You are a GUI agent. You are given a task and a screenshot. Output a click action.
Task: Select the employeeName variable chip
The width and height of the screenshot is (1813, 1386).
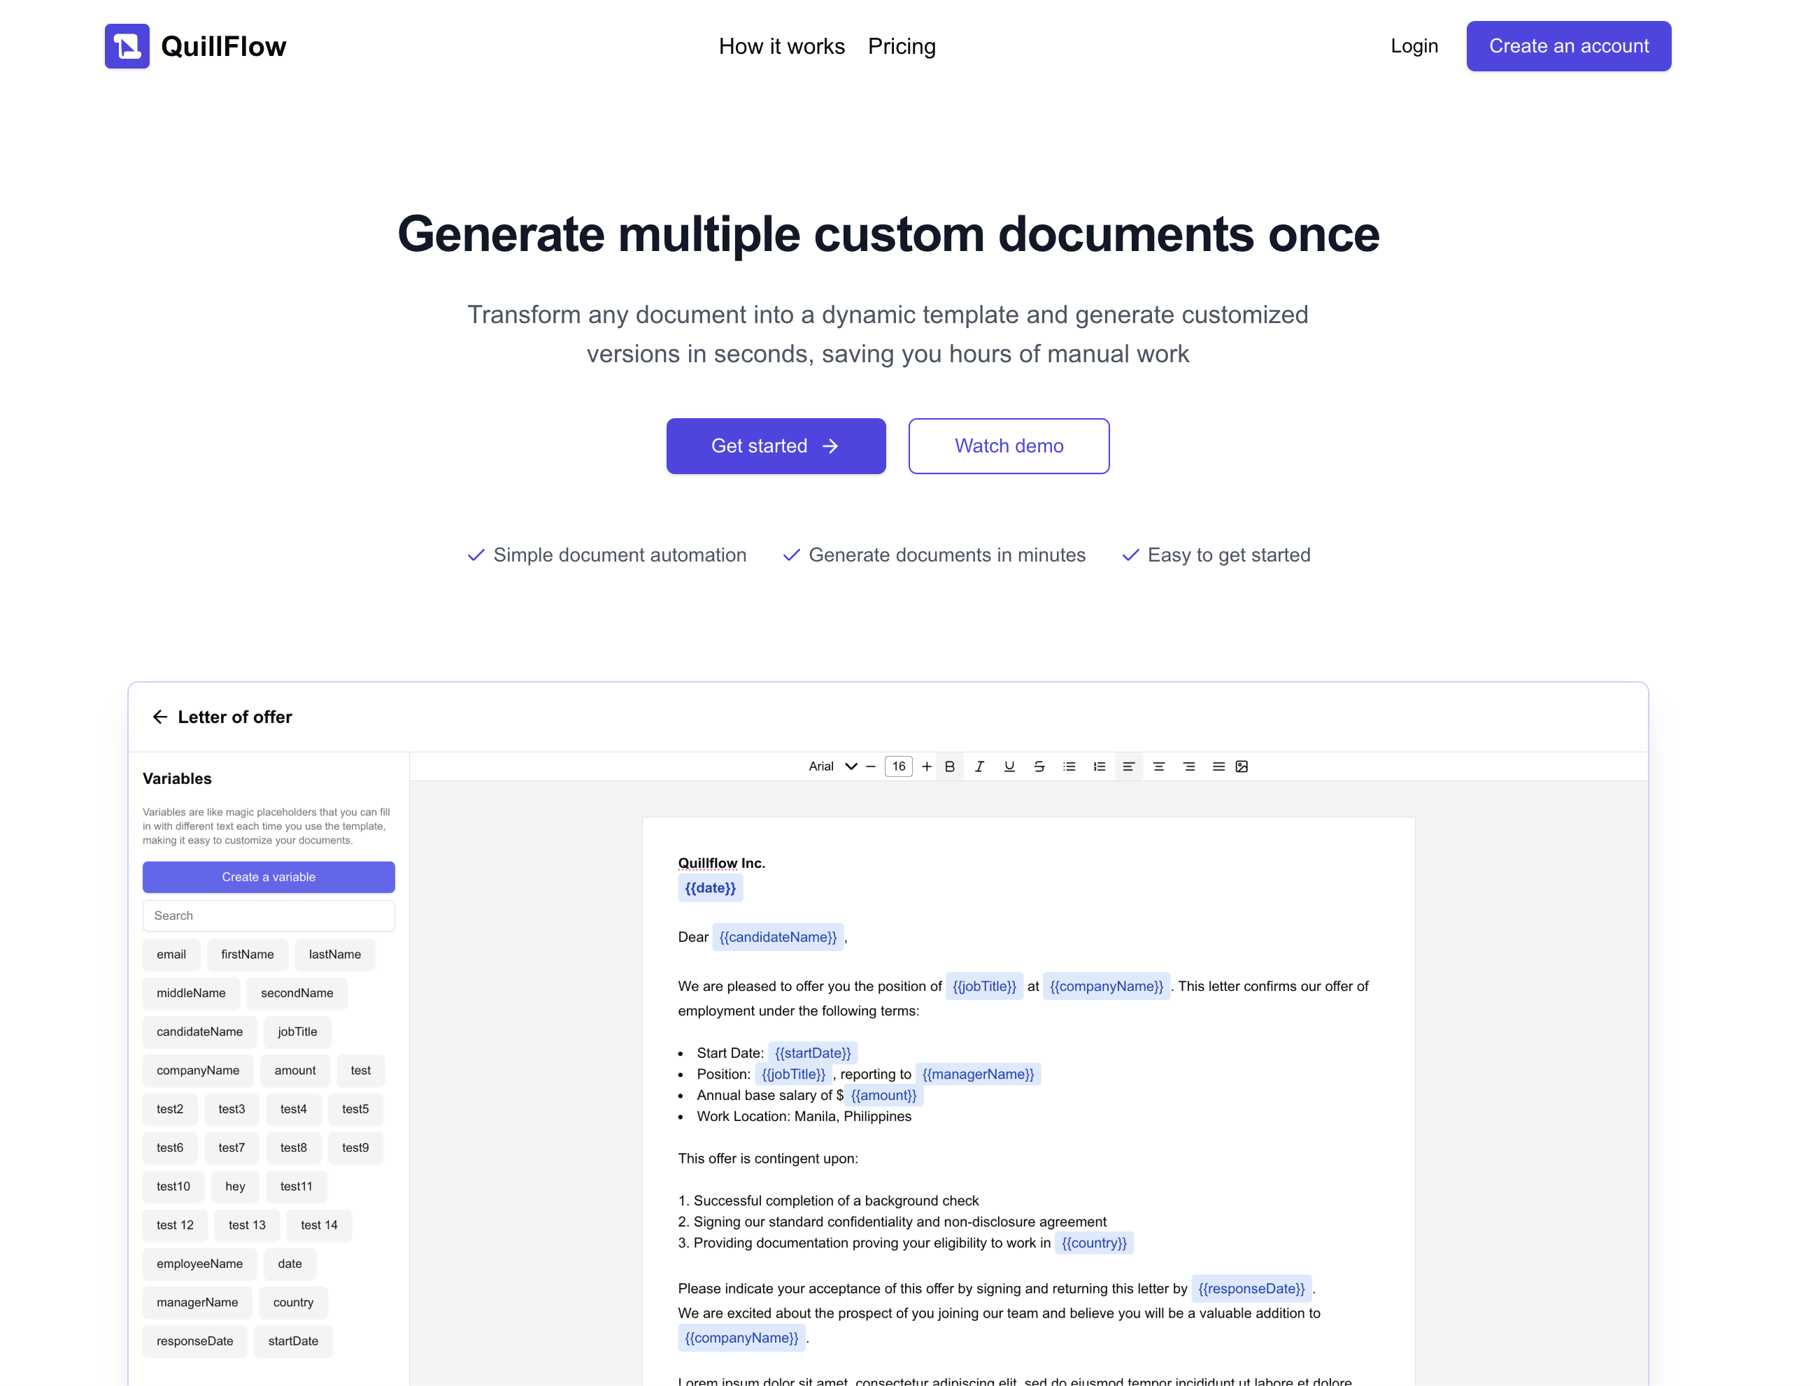pyautogui.click(x=200, y=1264)
